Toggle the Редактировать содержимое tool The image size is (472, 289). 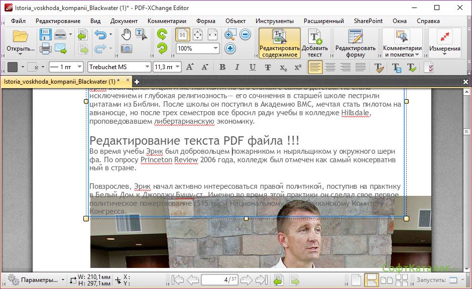click(x=280, y=43)
